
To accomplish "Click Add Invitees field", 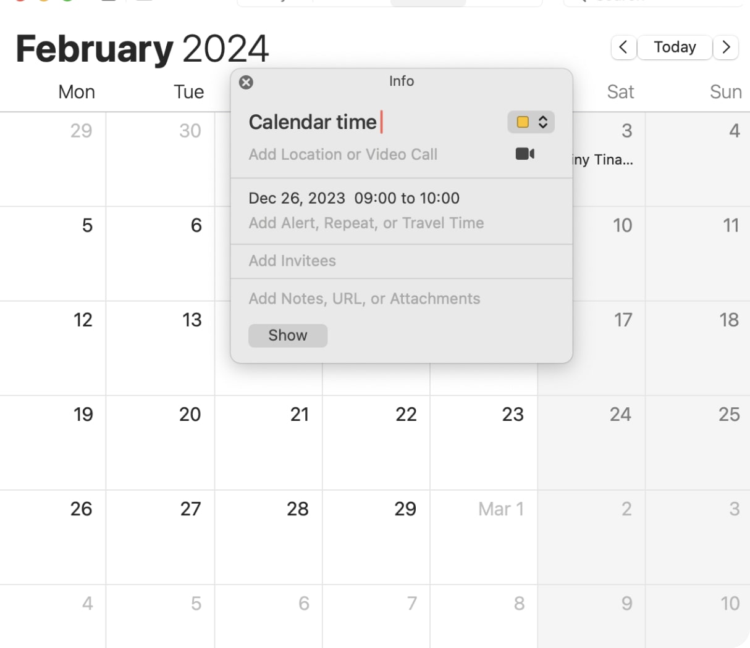I will 292,260.
